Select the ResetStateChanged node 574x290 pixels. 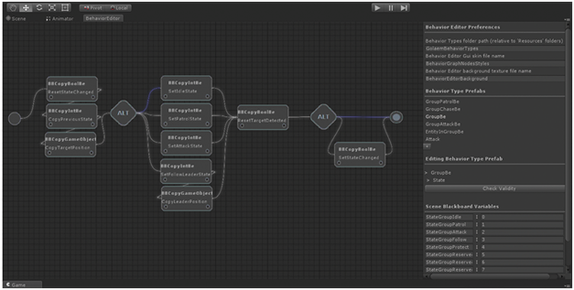click(x=72, y=89)
